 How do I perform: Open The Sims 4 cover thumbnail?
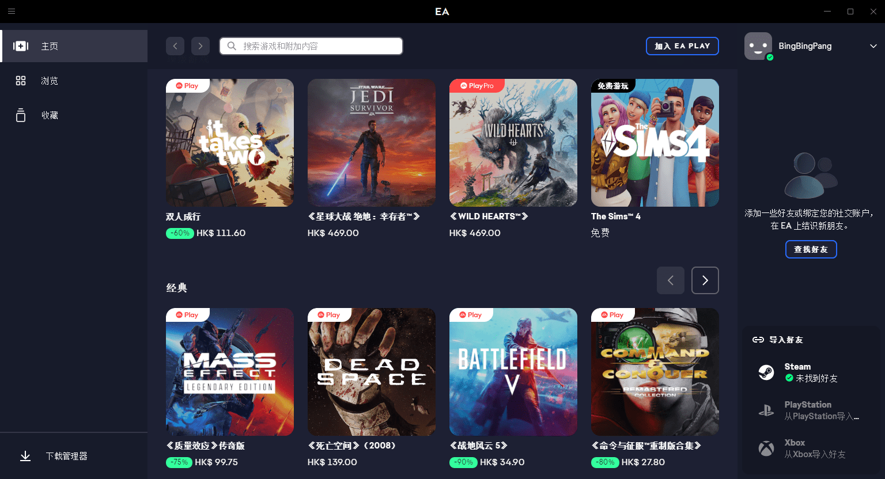tap(655, 143)
